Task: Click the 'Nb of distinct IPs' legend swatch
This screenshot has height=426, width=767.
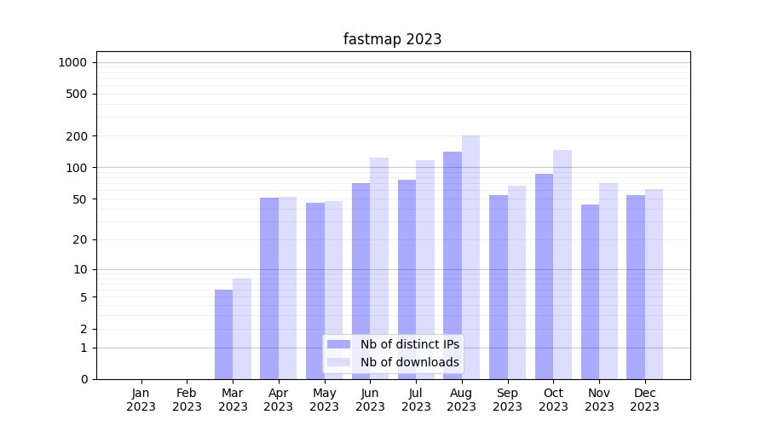Action: 338,344
